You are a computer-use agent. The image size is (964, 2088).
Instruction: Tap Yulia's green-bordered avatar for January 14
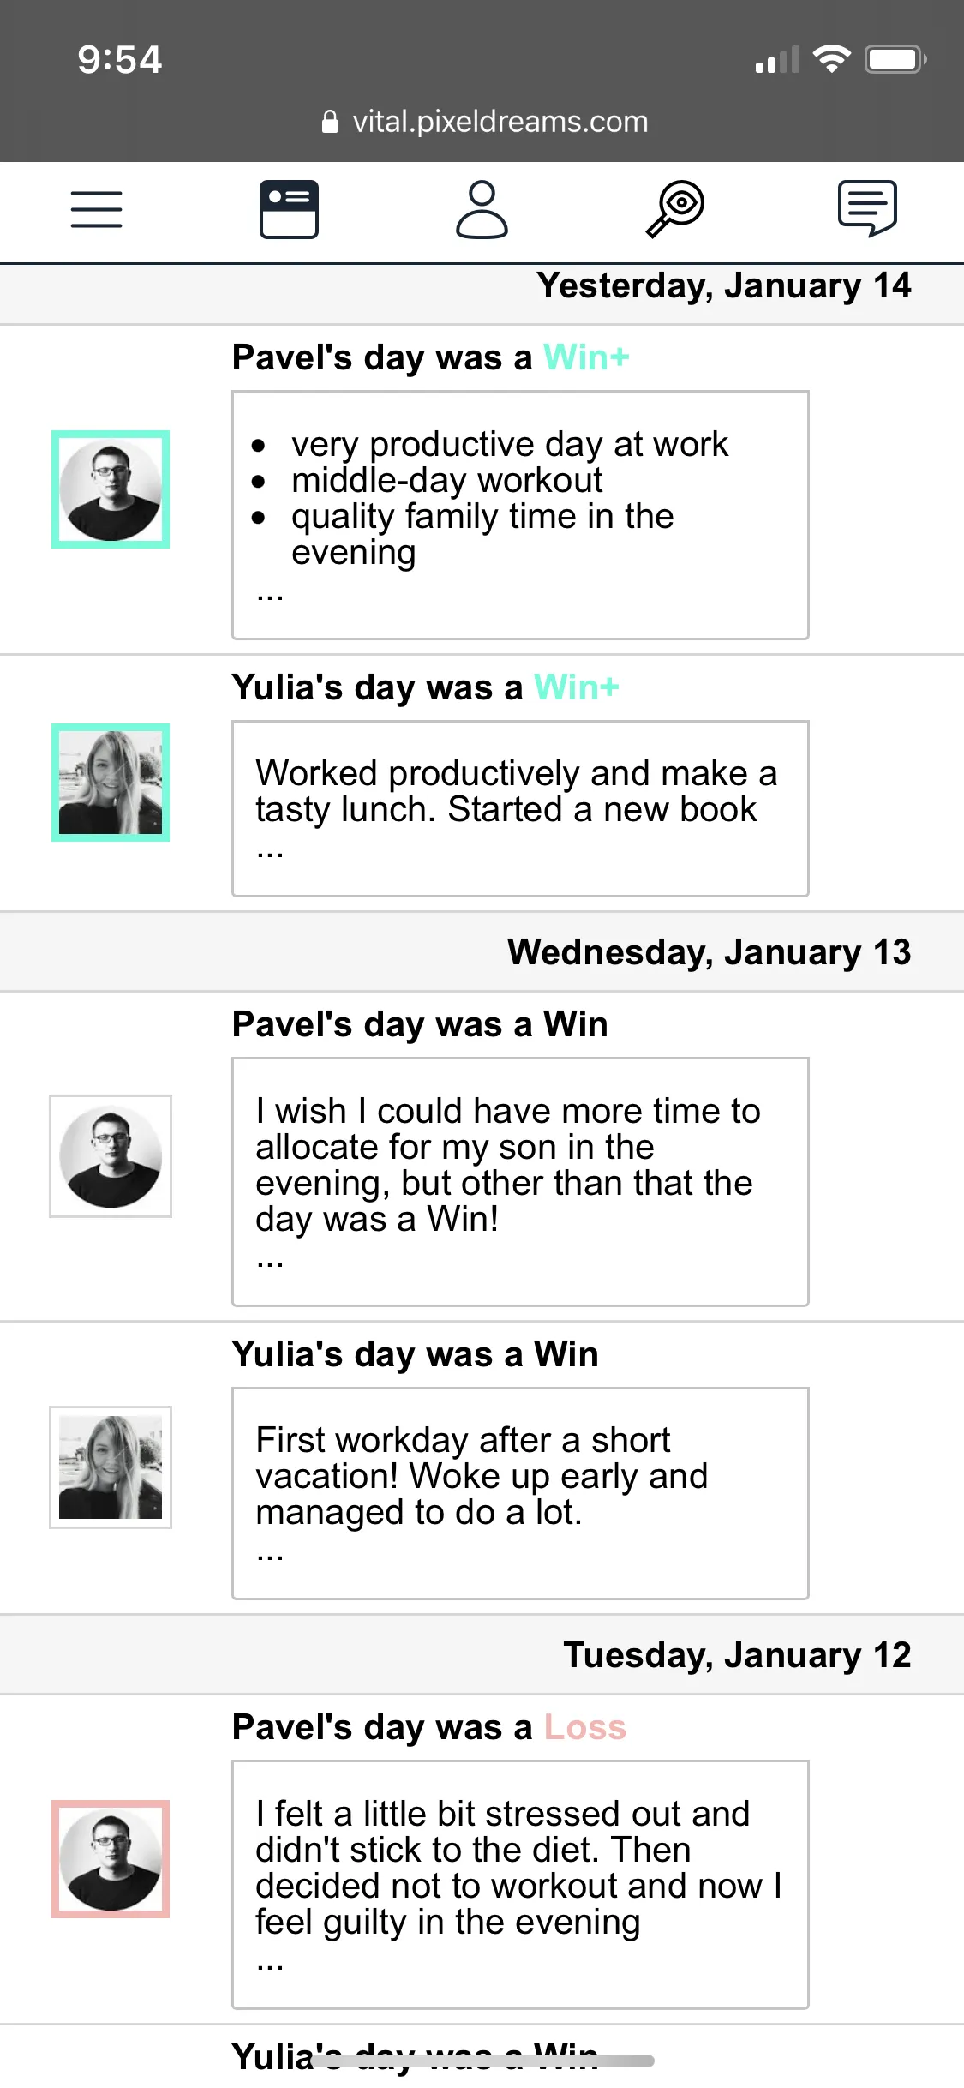pyautogui.click(x=111, y=783)
